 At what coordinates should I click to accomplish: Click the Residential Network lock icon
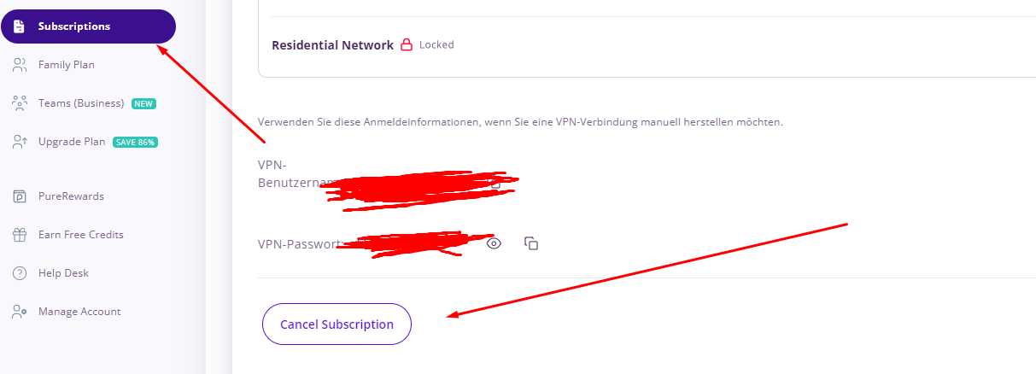[407, 44]
